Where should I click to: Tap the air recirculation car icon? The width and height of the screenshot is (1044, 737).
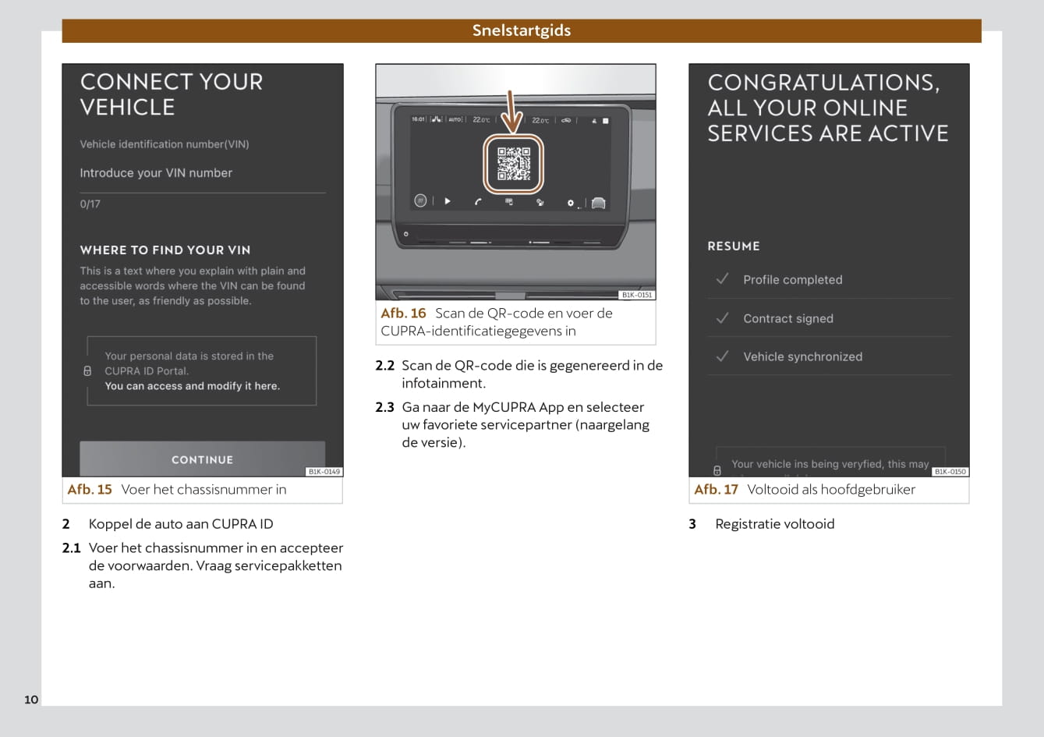566,120
